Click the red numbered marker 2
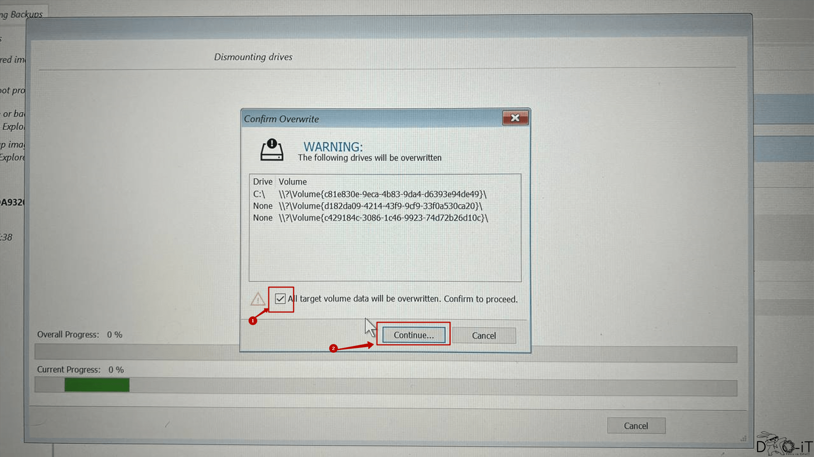The image size is (814, 457). tap(334, 348)
